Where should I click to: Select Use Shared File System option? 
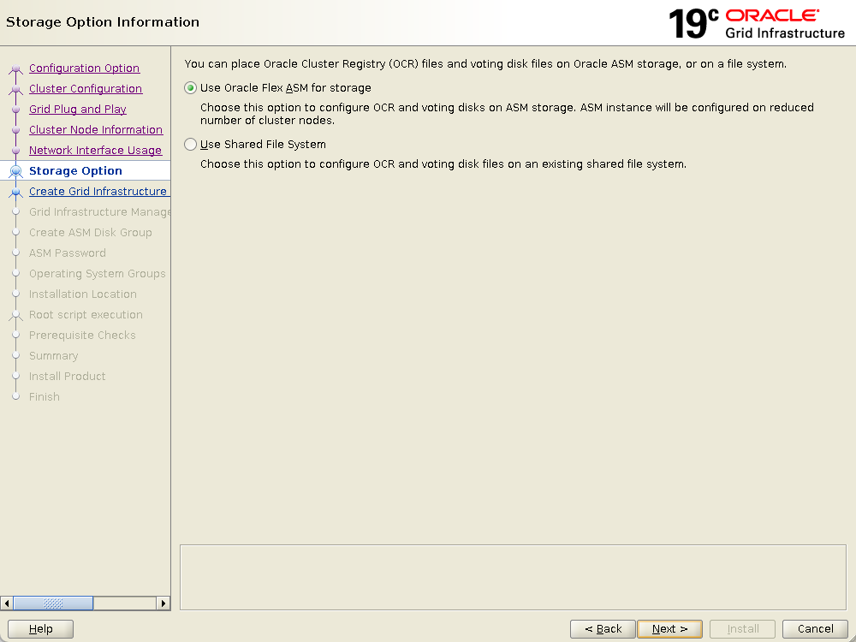coord(191,145)
